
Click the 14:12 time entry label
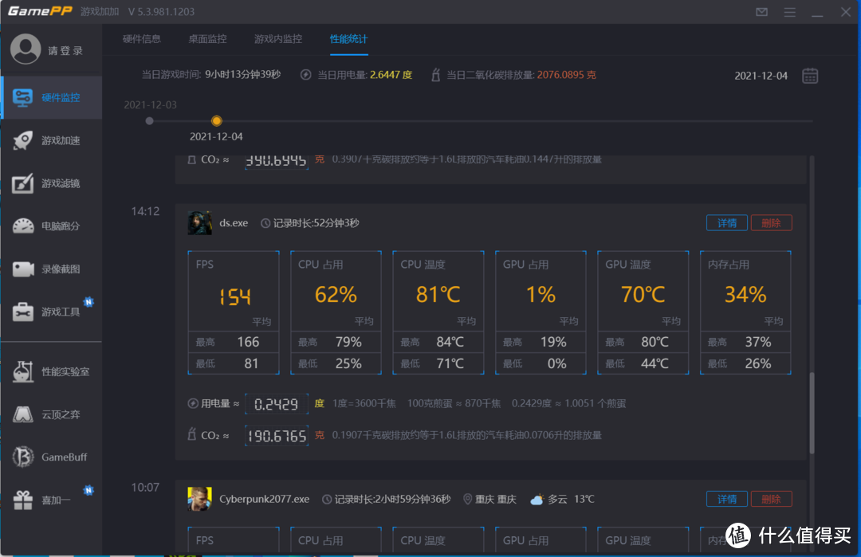[145, 211]
